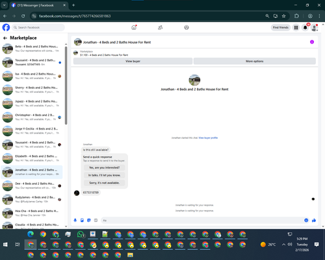Screen dimensions: 325x260
Task: Show hidden system tray icons
Action: click(x=283, y=244)
